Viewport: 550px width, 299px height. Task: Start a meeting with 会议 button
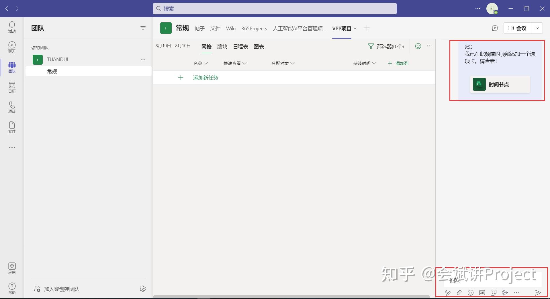click(517, 28)
